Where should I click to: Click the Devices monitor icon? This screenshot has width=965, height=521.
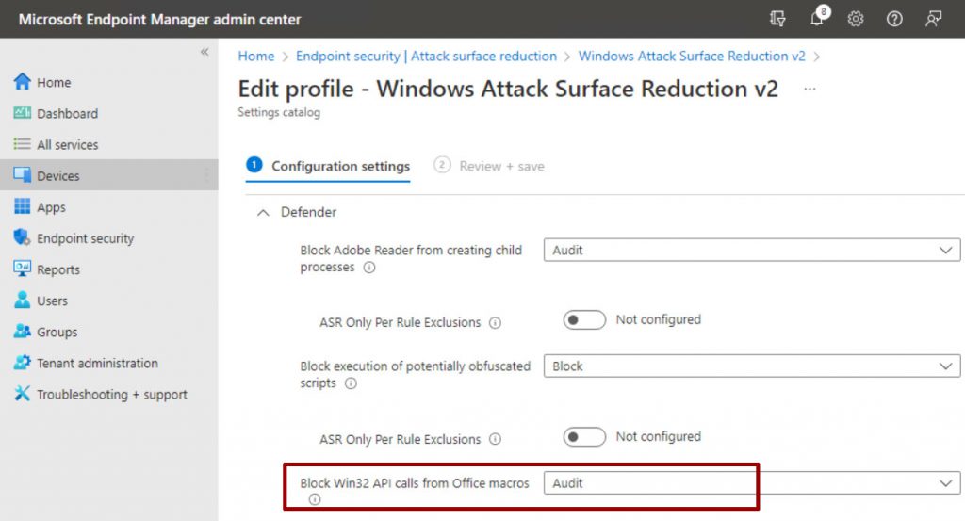pyautogui.click(x=23, y=175)
